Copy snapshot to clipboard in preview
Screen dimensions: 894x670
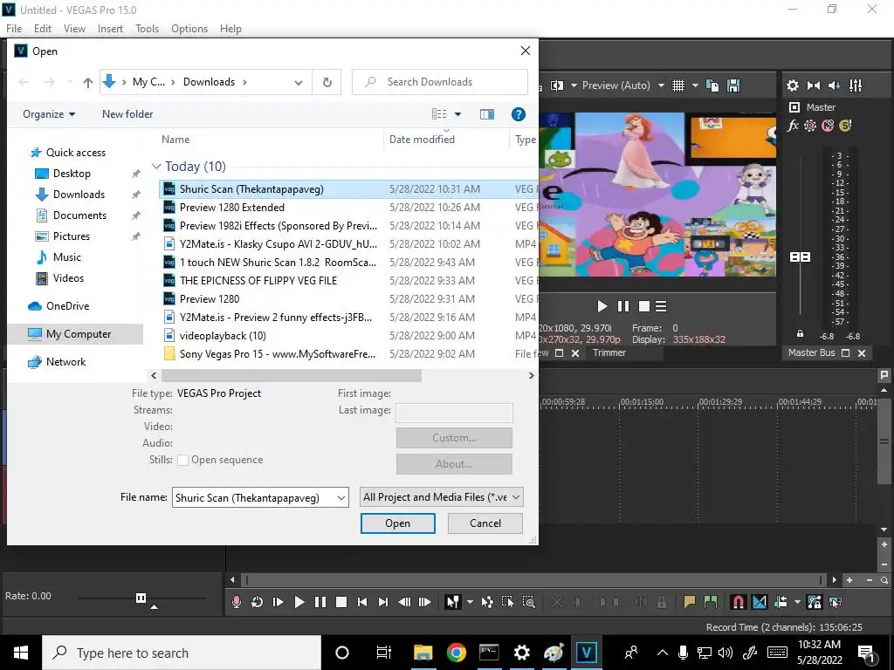click(712, 85)
